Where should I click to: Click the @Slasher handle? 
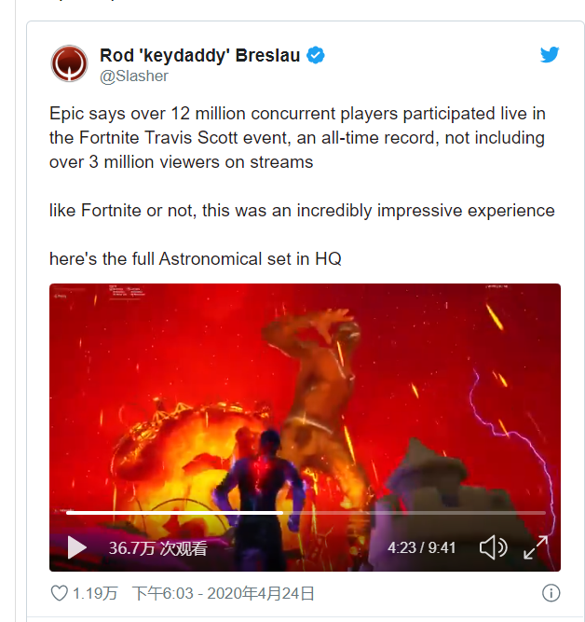pyautogui.click(x=134, y=76)
